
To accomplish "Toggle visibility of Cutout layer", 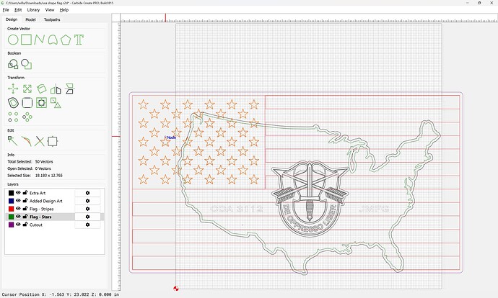I will pyautogui.click(x=18, y=224).
